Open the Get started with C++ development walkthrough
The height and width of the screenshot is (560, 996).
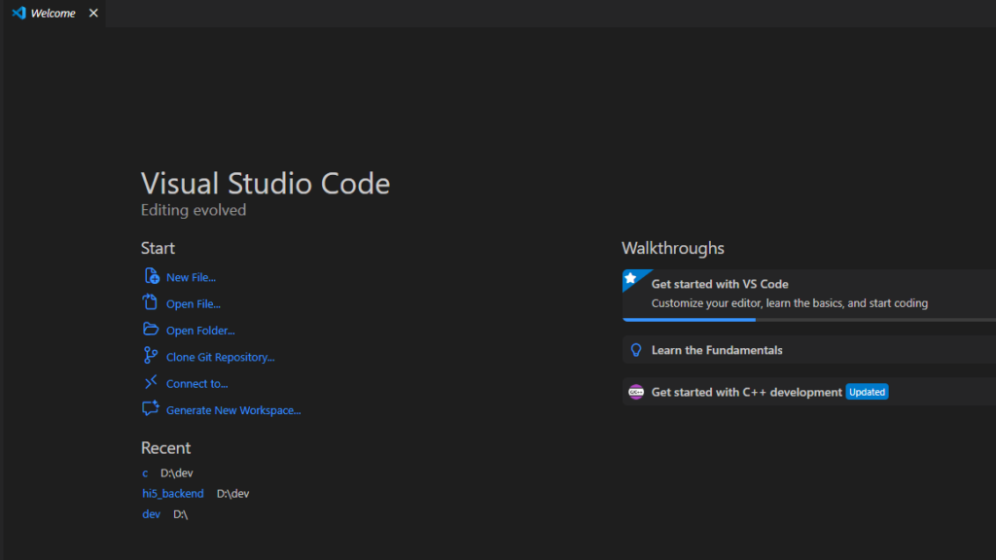tap(747, 392)
